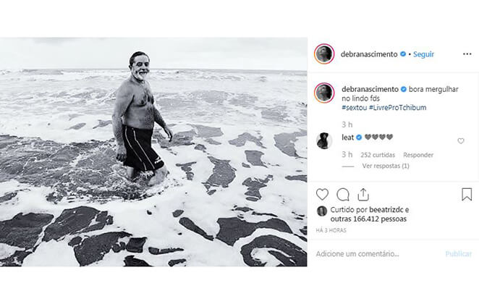This screenshot has width=479, height=304.
Task: Click debranascimento avatar beside the caption
Action: point(323,93)
